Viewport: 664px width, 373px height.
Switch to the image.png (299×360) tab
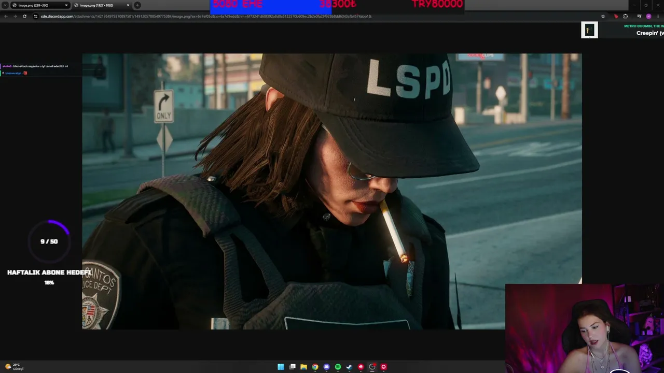[x=40, y=5]
